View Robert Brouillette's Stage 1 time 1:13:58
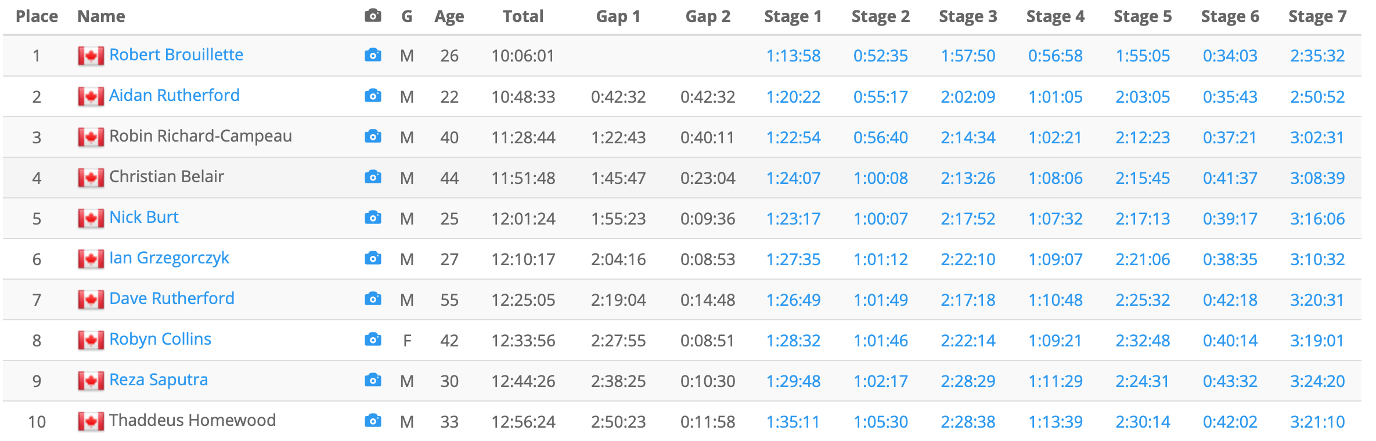 coord(793,56)
